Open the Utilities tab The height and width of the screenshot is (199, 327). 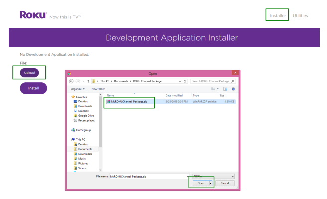[300, 16]
